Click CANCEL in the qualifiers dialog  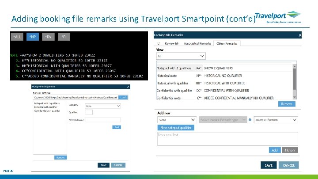pos(118,165)
